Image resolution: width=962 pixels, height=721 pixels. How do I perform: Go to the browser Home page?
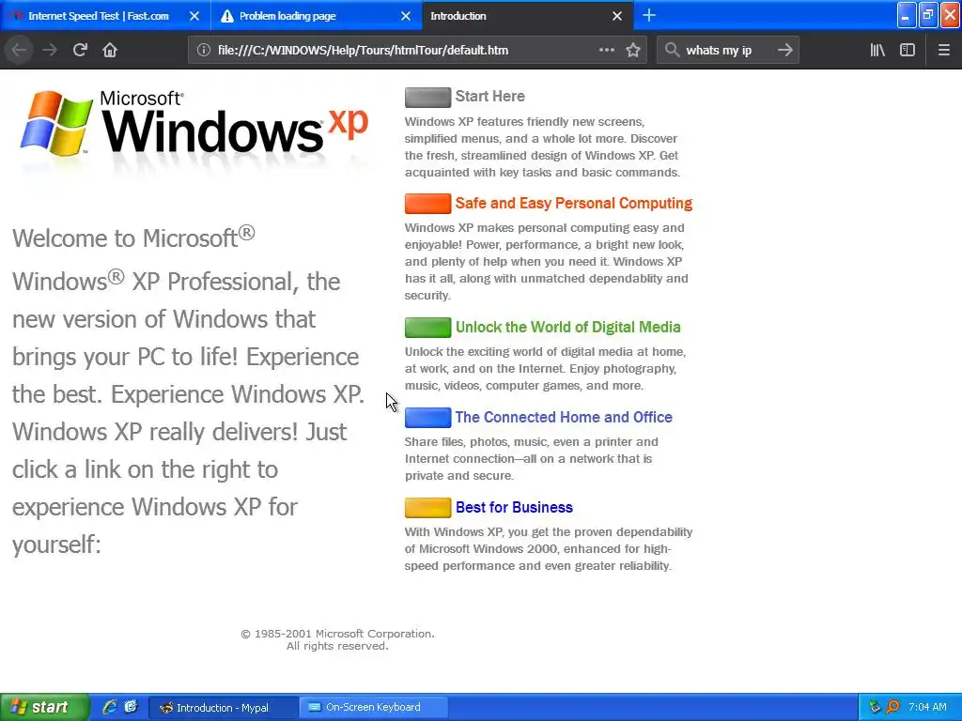110,50
